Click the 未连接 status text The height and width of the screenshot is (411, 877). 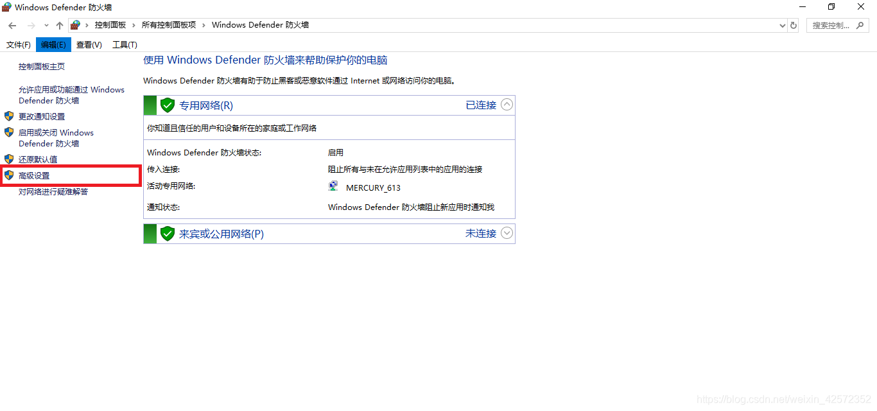(x=481, y=233)
